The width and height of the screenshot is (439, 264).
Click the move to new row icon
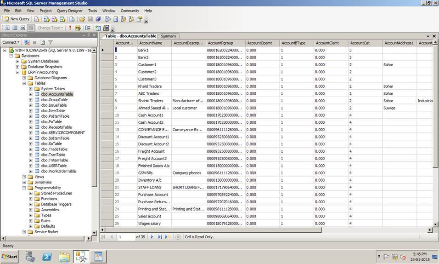[168, 237]
